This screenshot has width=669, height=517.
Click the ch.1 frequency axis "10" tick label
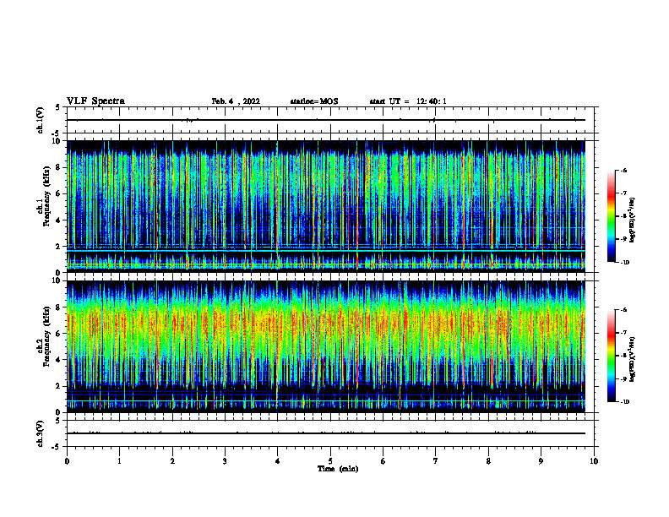coord(56,141)
